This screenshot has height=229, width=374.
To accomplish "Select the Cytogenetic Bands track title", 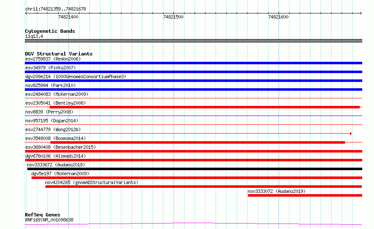I will (50, 31).
